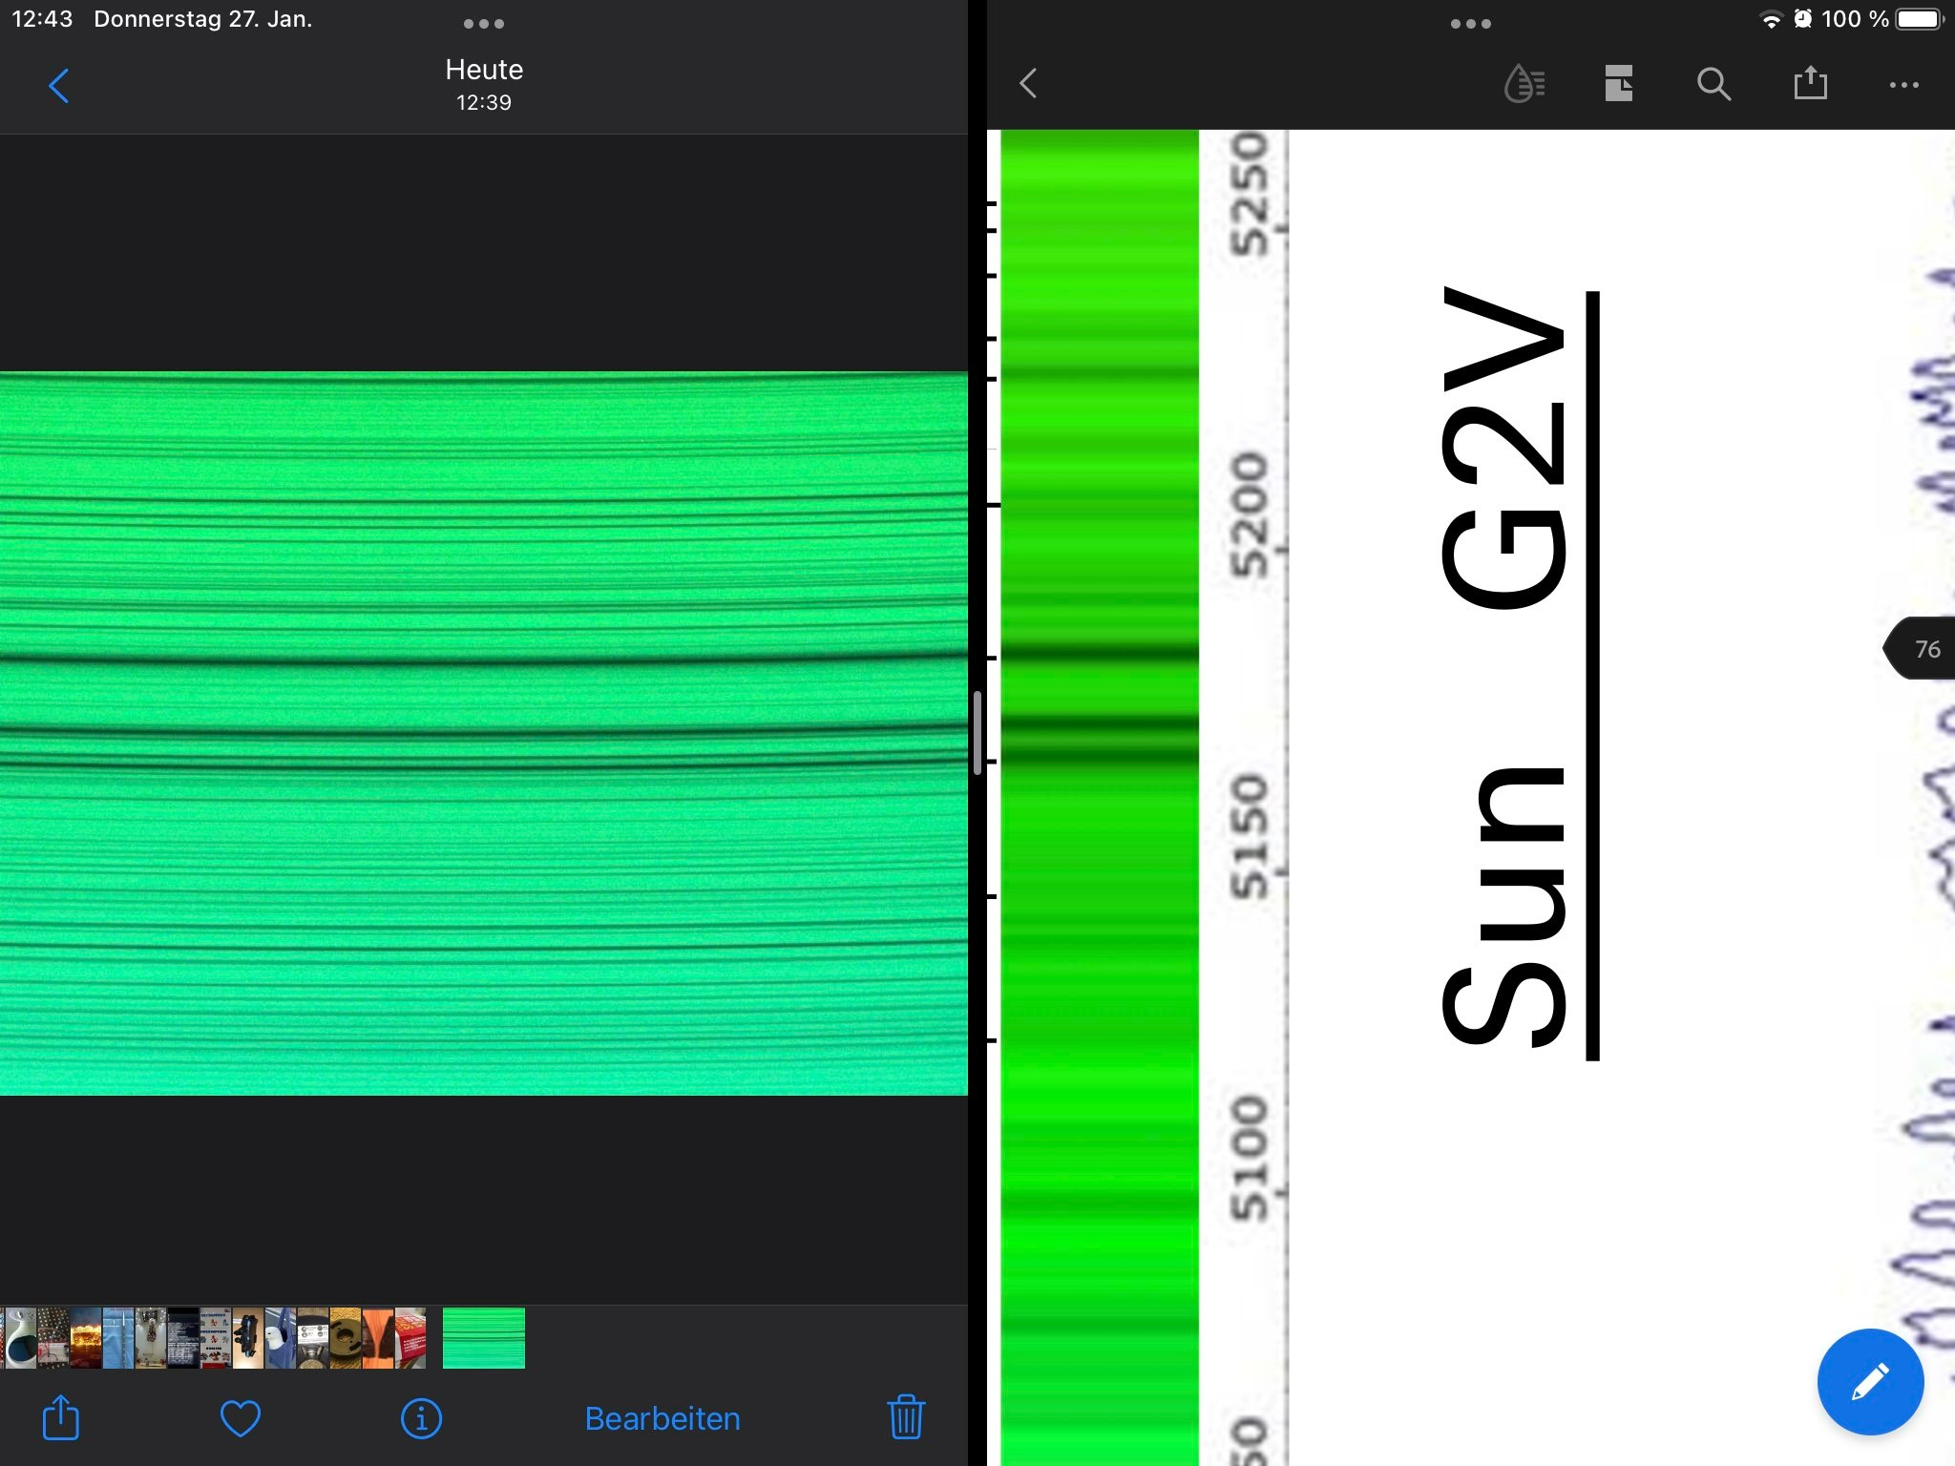The image size is (1955, 1466).
Task: Tap the blue back chevron in Photos
Action: pos(59,86)
